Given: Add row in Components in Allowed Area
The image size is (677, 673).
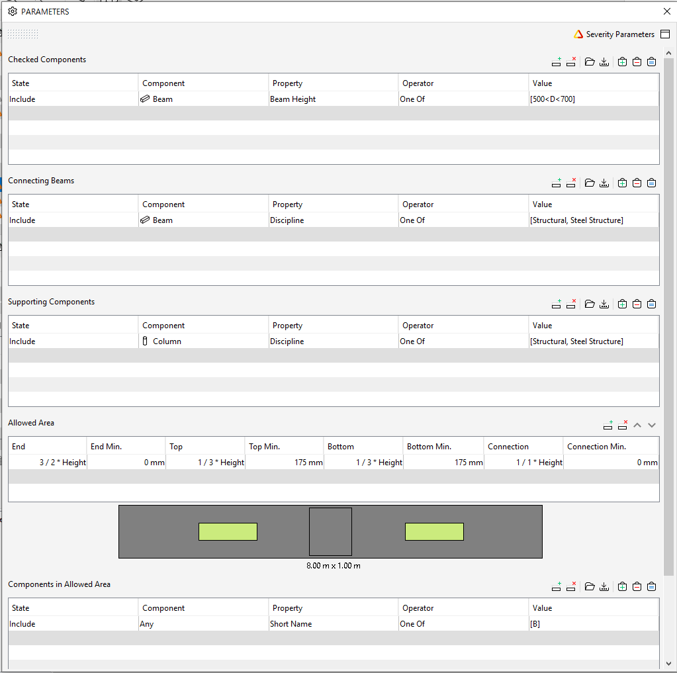Looking at the screenshot, I should [556, 587].
